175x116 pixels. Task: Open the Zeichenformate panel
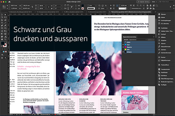(165, 53)
